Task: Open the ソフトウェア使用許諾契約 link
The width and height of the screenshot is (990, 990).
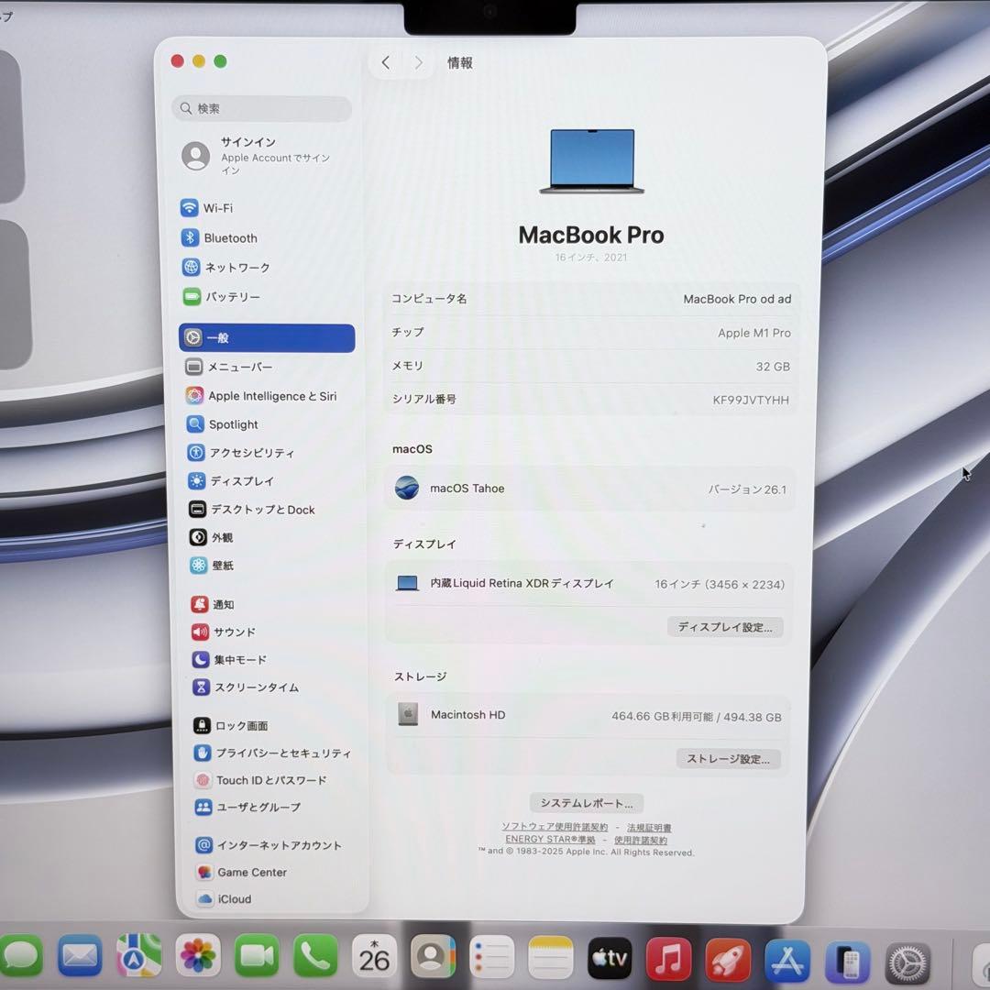Action: [555, 827]
